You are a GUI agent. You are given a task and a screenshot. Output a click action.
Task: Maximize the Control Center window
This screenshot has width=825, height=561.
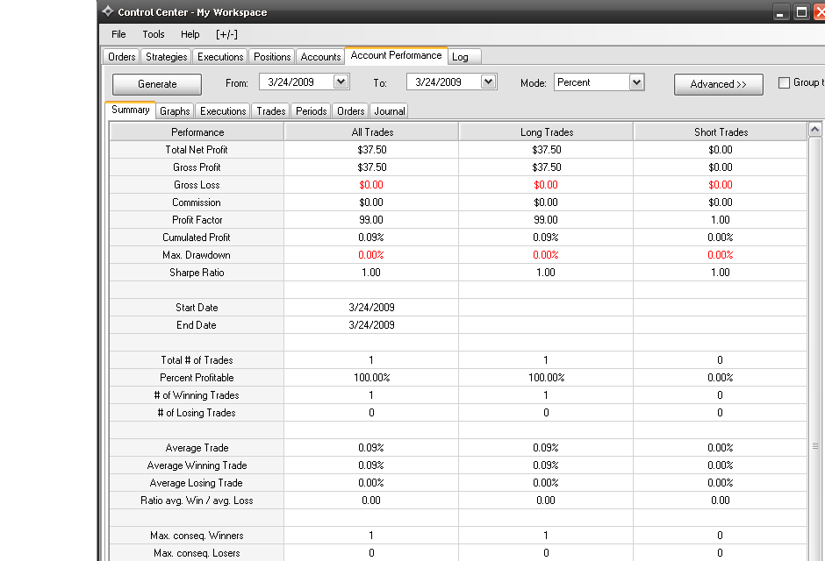coord(802,12)
